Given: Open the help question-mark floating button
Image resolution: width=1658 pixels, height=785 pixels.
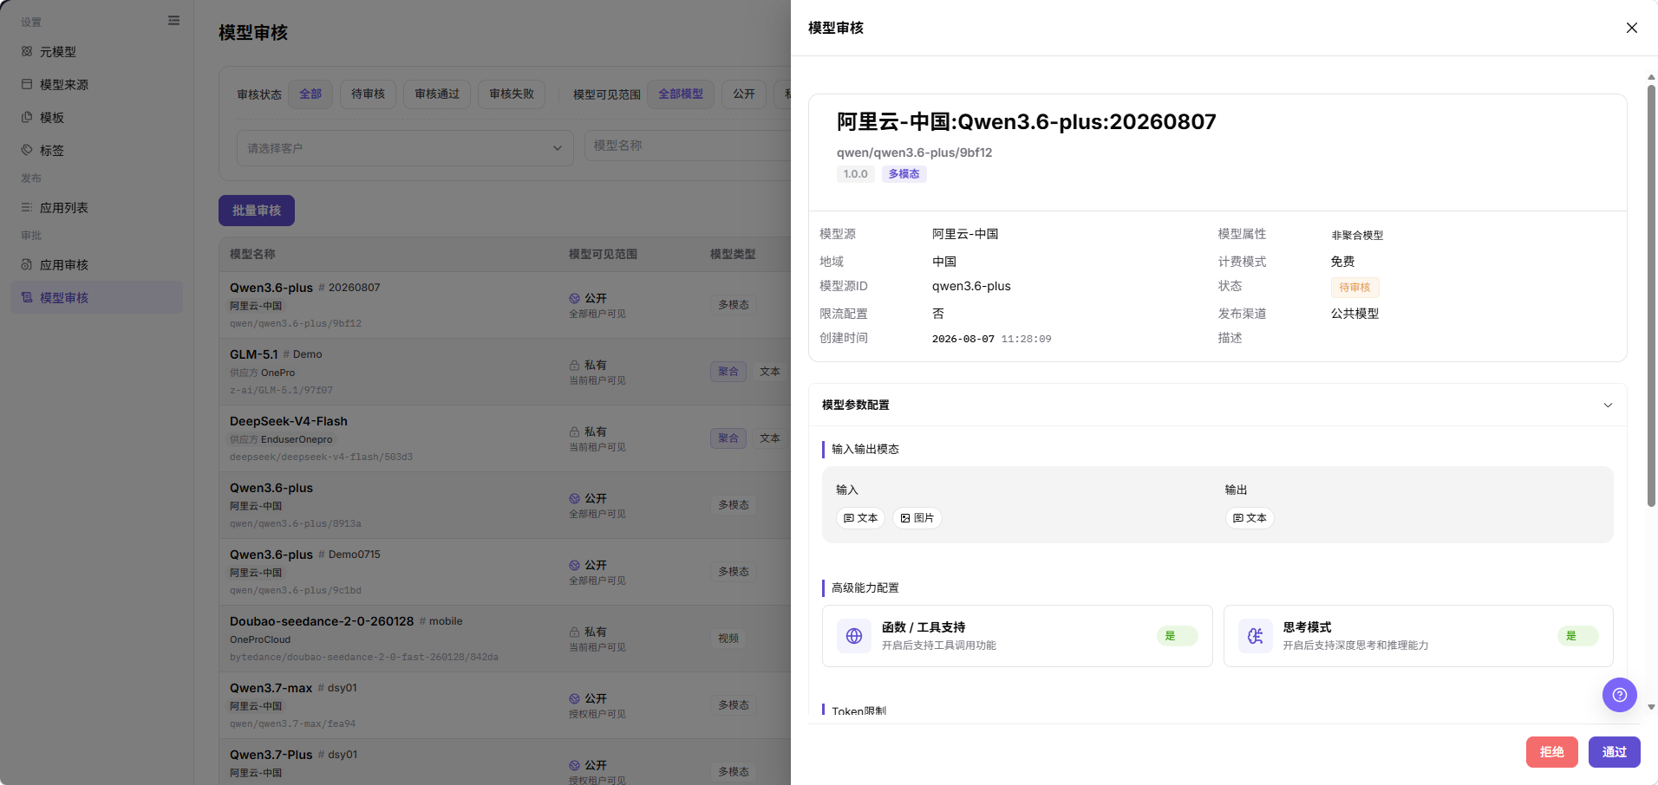Looking at the screenshot, I should tap(1619, 695).
